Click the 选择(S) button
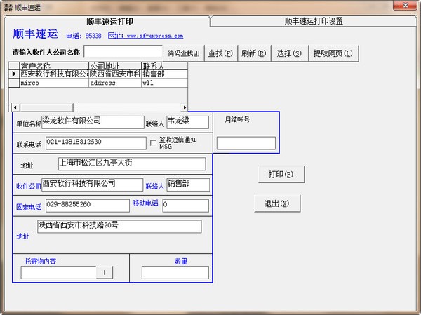This screenshot has width=421, height=315. 289,53
